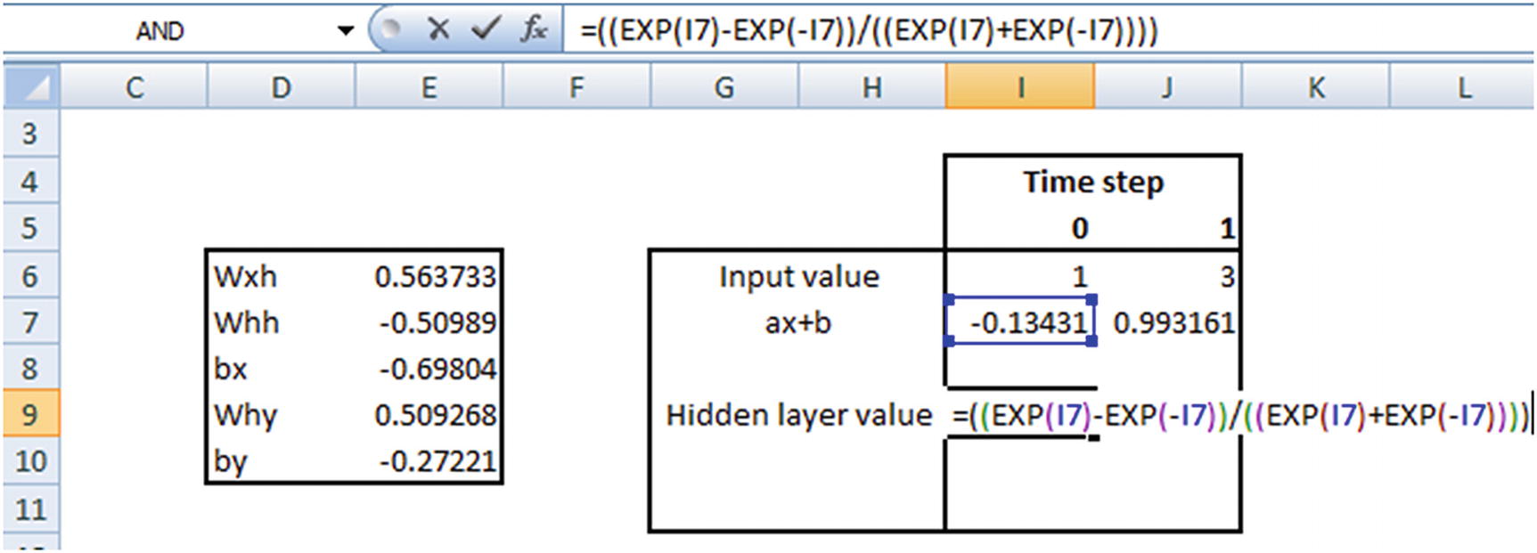Select row 3 header
The height and width of the screenshot is (553, 1537).
coord(30,134)
